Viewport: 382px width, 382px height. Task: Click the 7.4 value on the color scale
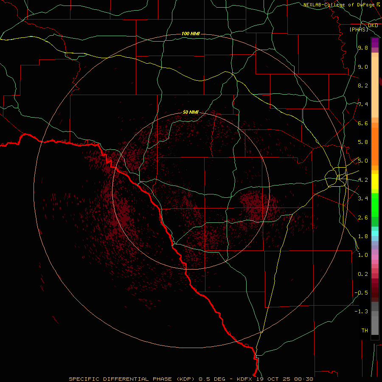pyautogui.click(x=363, y=104)
